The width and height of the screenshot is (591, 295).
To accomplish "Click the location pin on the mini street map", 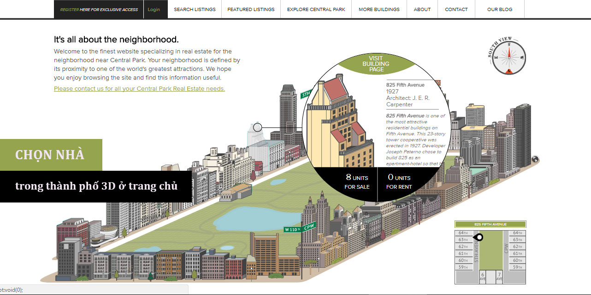I will click(479, 237).
